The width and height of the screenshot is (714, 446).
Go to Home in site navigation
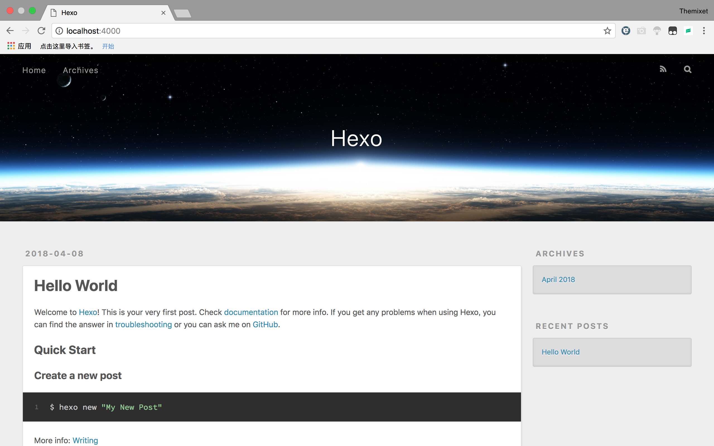[34, 70]
